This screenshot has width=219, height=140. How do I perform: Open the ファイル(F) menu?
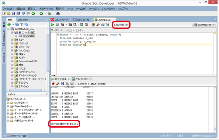tap(9, 9)
